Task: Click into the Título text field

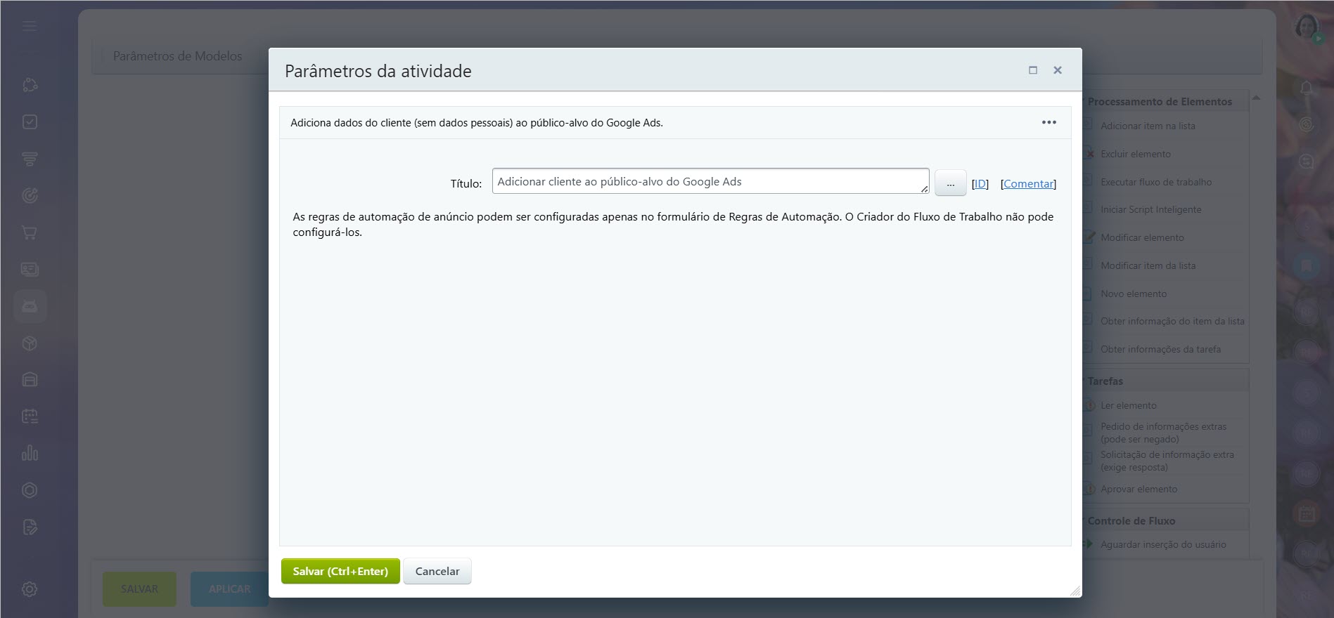Action: 710,181
